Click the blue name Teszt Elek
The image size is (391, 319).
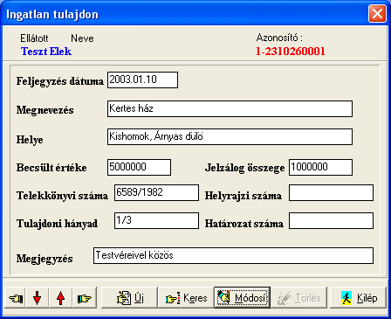46,52
